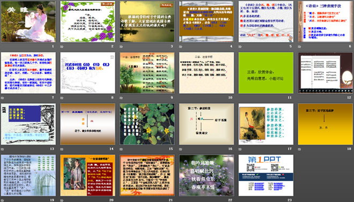Screen dimensions: 354x202
Task: Preview animation star icon under slide 15
Action: [121, 149]
